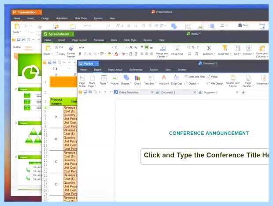Expand the Object dropdown in Writer
The height and width of the screenshot is (206, 273).
(x=198, y=84)
